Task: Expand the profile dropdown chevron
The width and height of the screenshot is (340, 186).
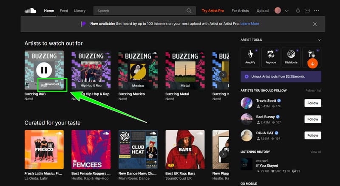Action: 286,11
